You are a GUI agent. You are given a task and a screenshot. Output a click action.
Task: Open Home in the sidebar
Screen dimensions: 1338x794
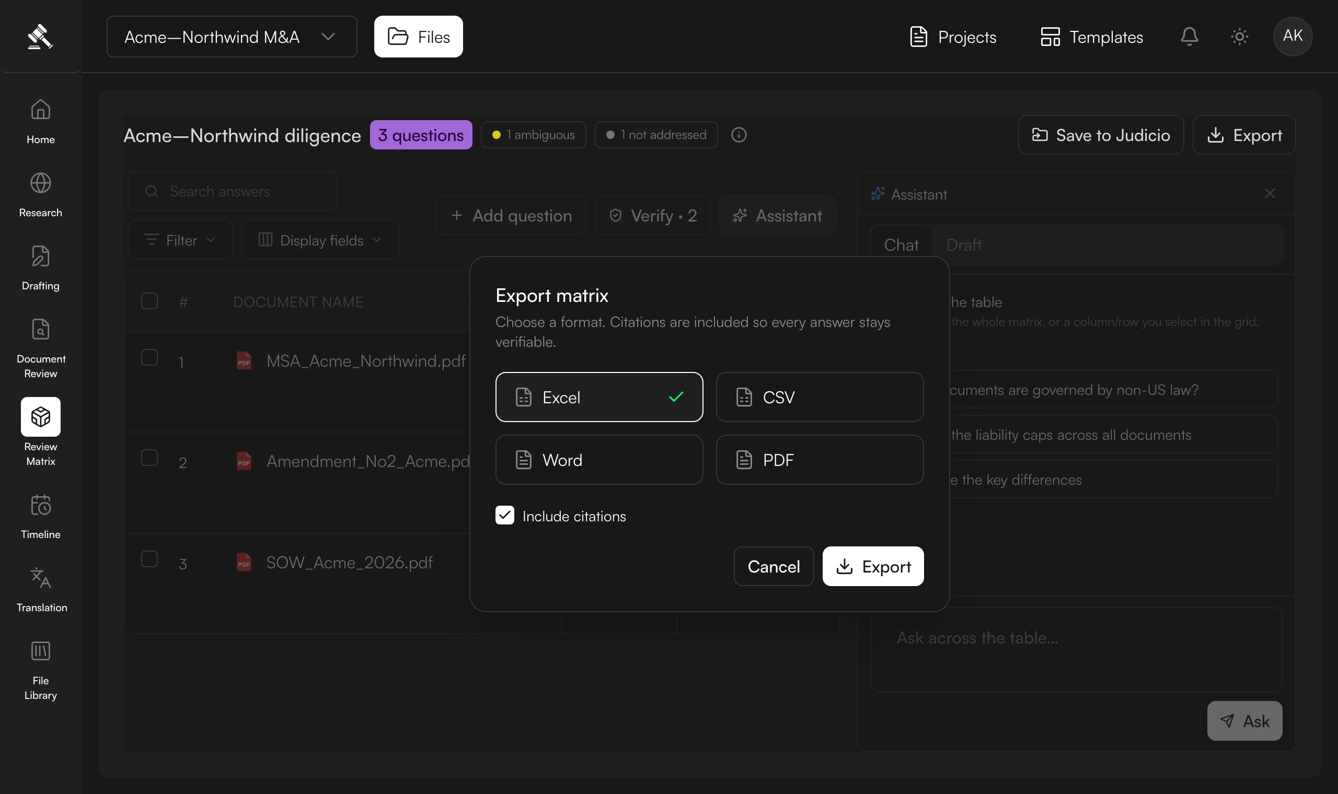[41, 122]
